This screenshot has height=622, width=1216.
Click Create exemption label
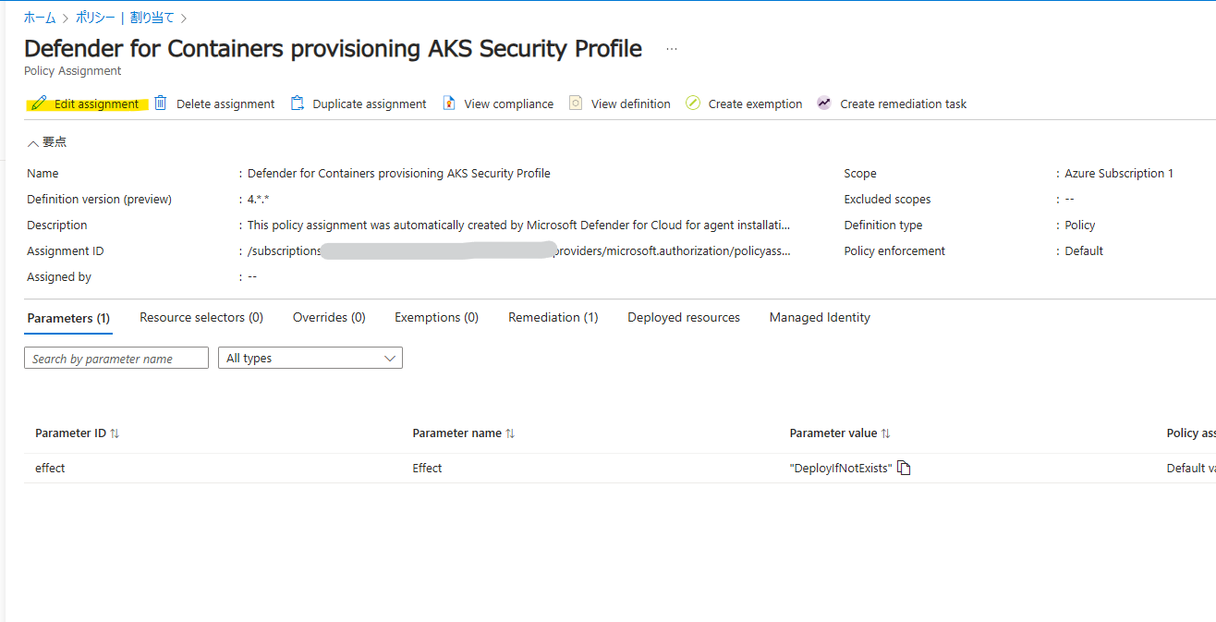click(x=756, y=104)
